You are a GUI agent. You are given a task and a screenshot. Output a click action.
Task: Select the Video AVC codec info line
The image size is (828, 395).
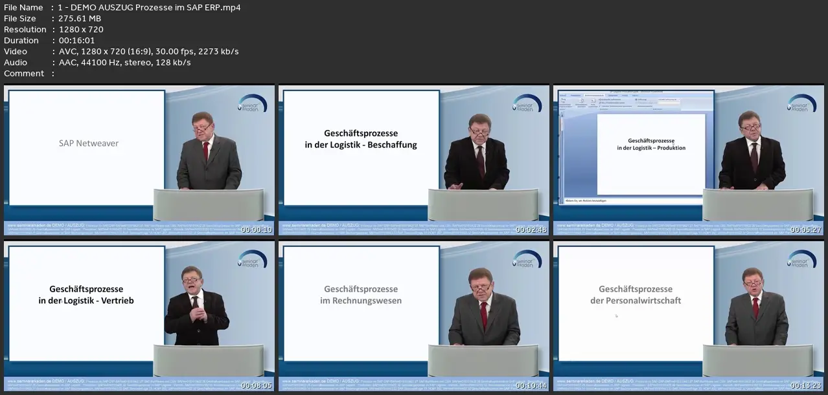pyautogui.click(x=122, y=52)
